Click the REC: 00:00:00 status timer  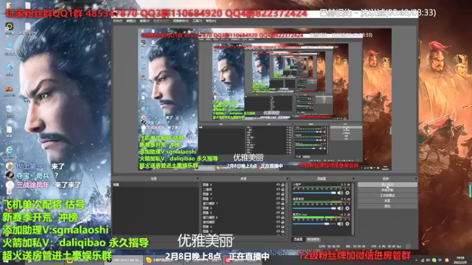tap(356, 246)
